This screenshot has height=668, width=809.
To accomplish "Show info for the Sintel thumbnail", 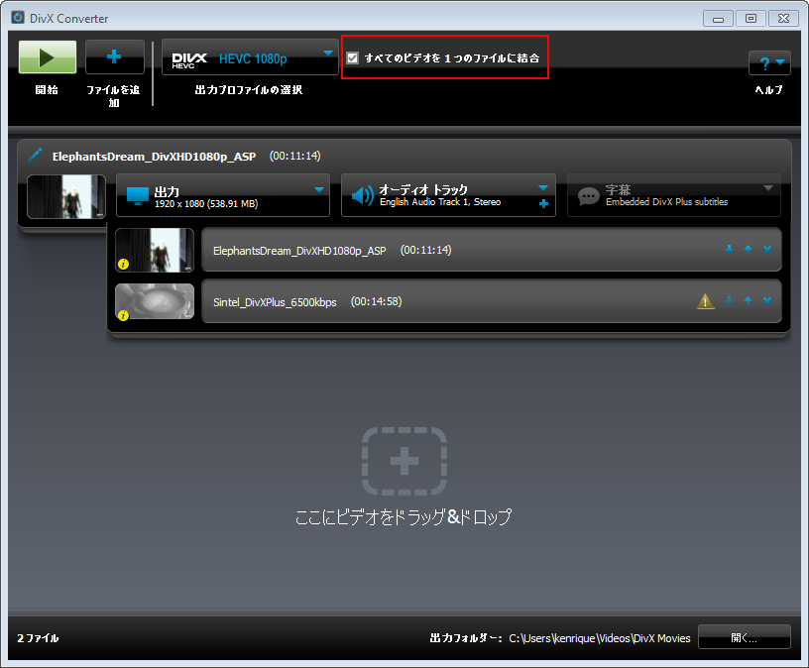I will [123, 316].
